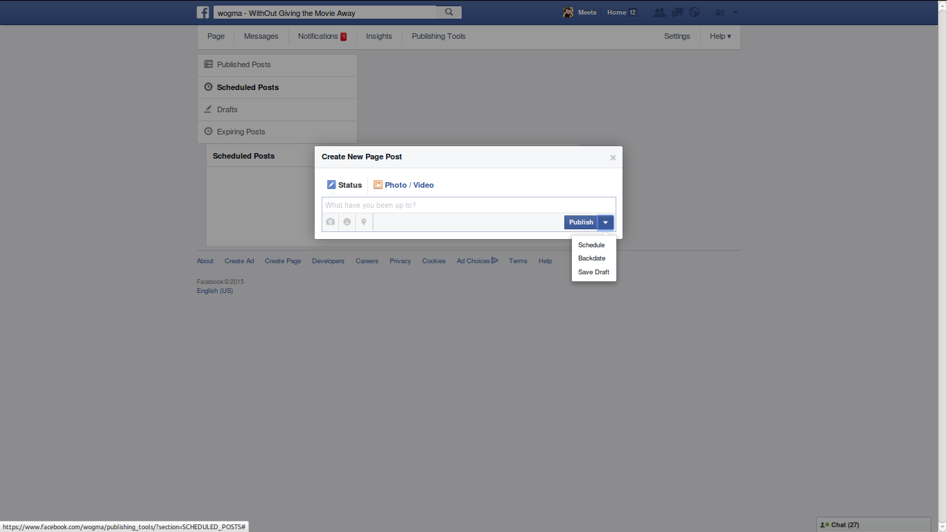Image resolution: width=947 pixels, height=532 pixels.
Task: Select Scheduled Posts in sidebar
Action: [x=277, y=87]
